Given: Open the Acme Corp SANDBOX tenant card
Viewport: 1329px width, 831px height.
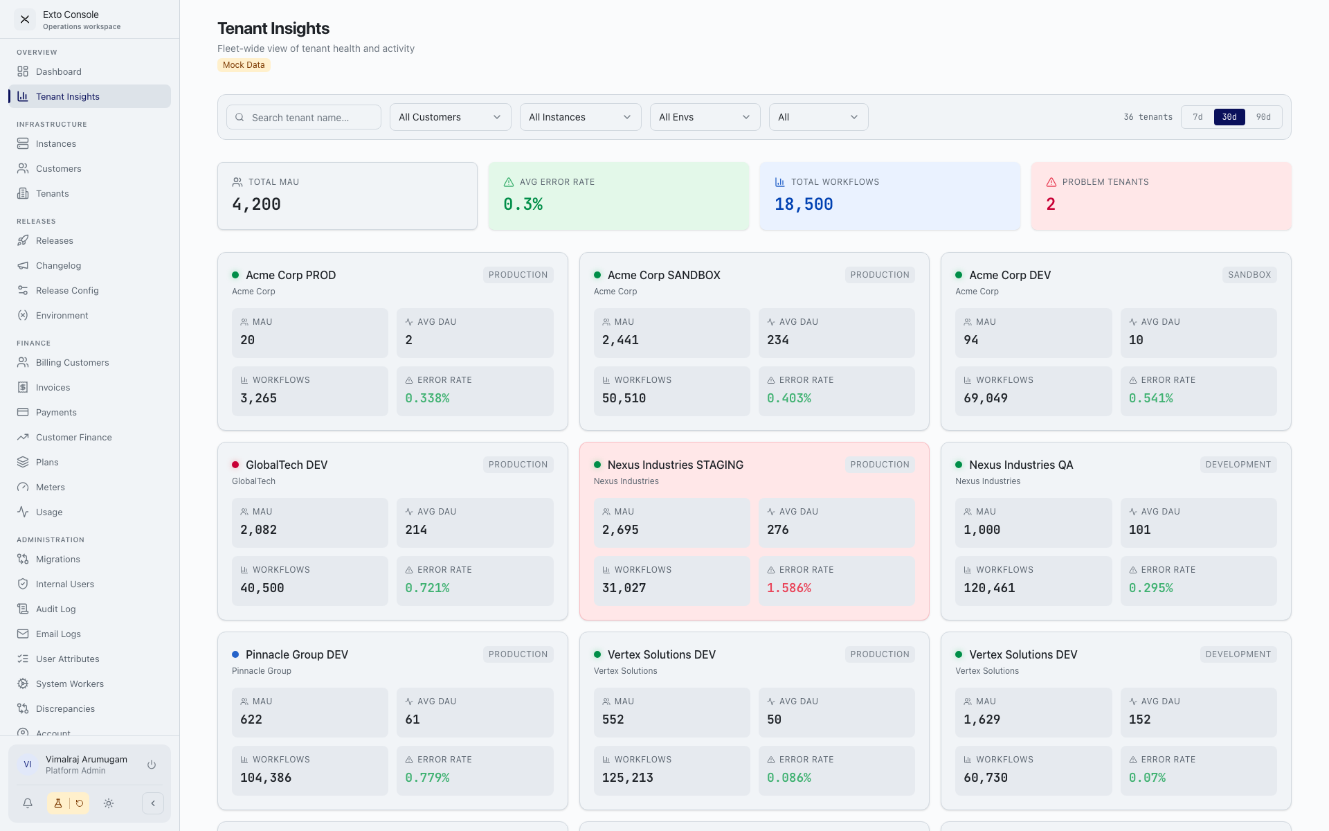Looking at the screenshot, I should 754,341.
